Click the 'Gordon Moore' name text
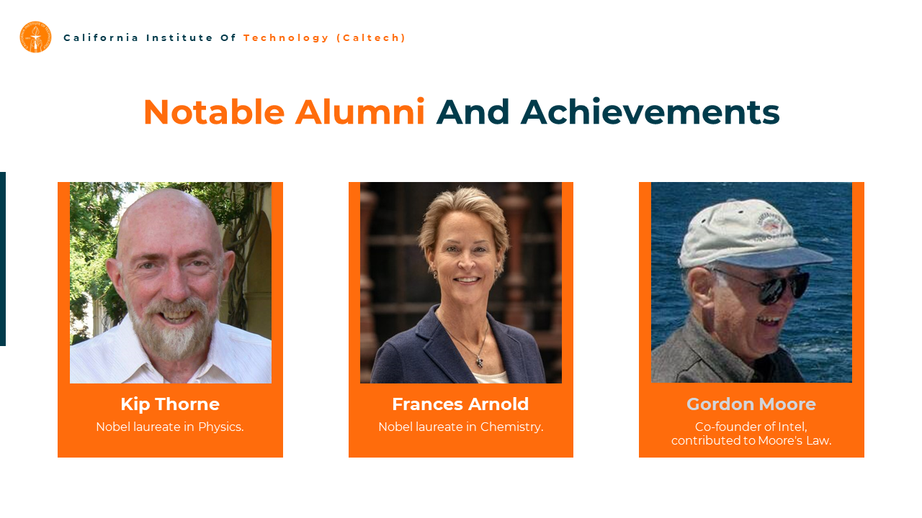922x518 pixels. [751, 404]
